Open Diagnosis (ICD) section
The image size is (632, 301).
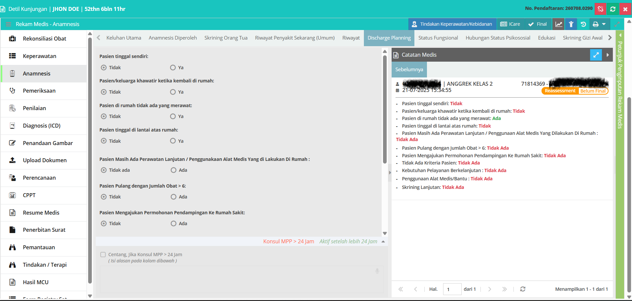coord(44,126)
